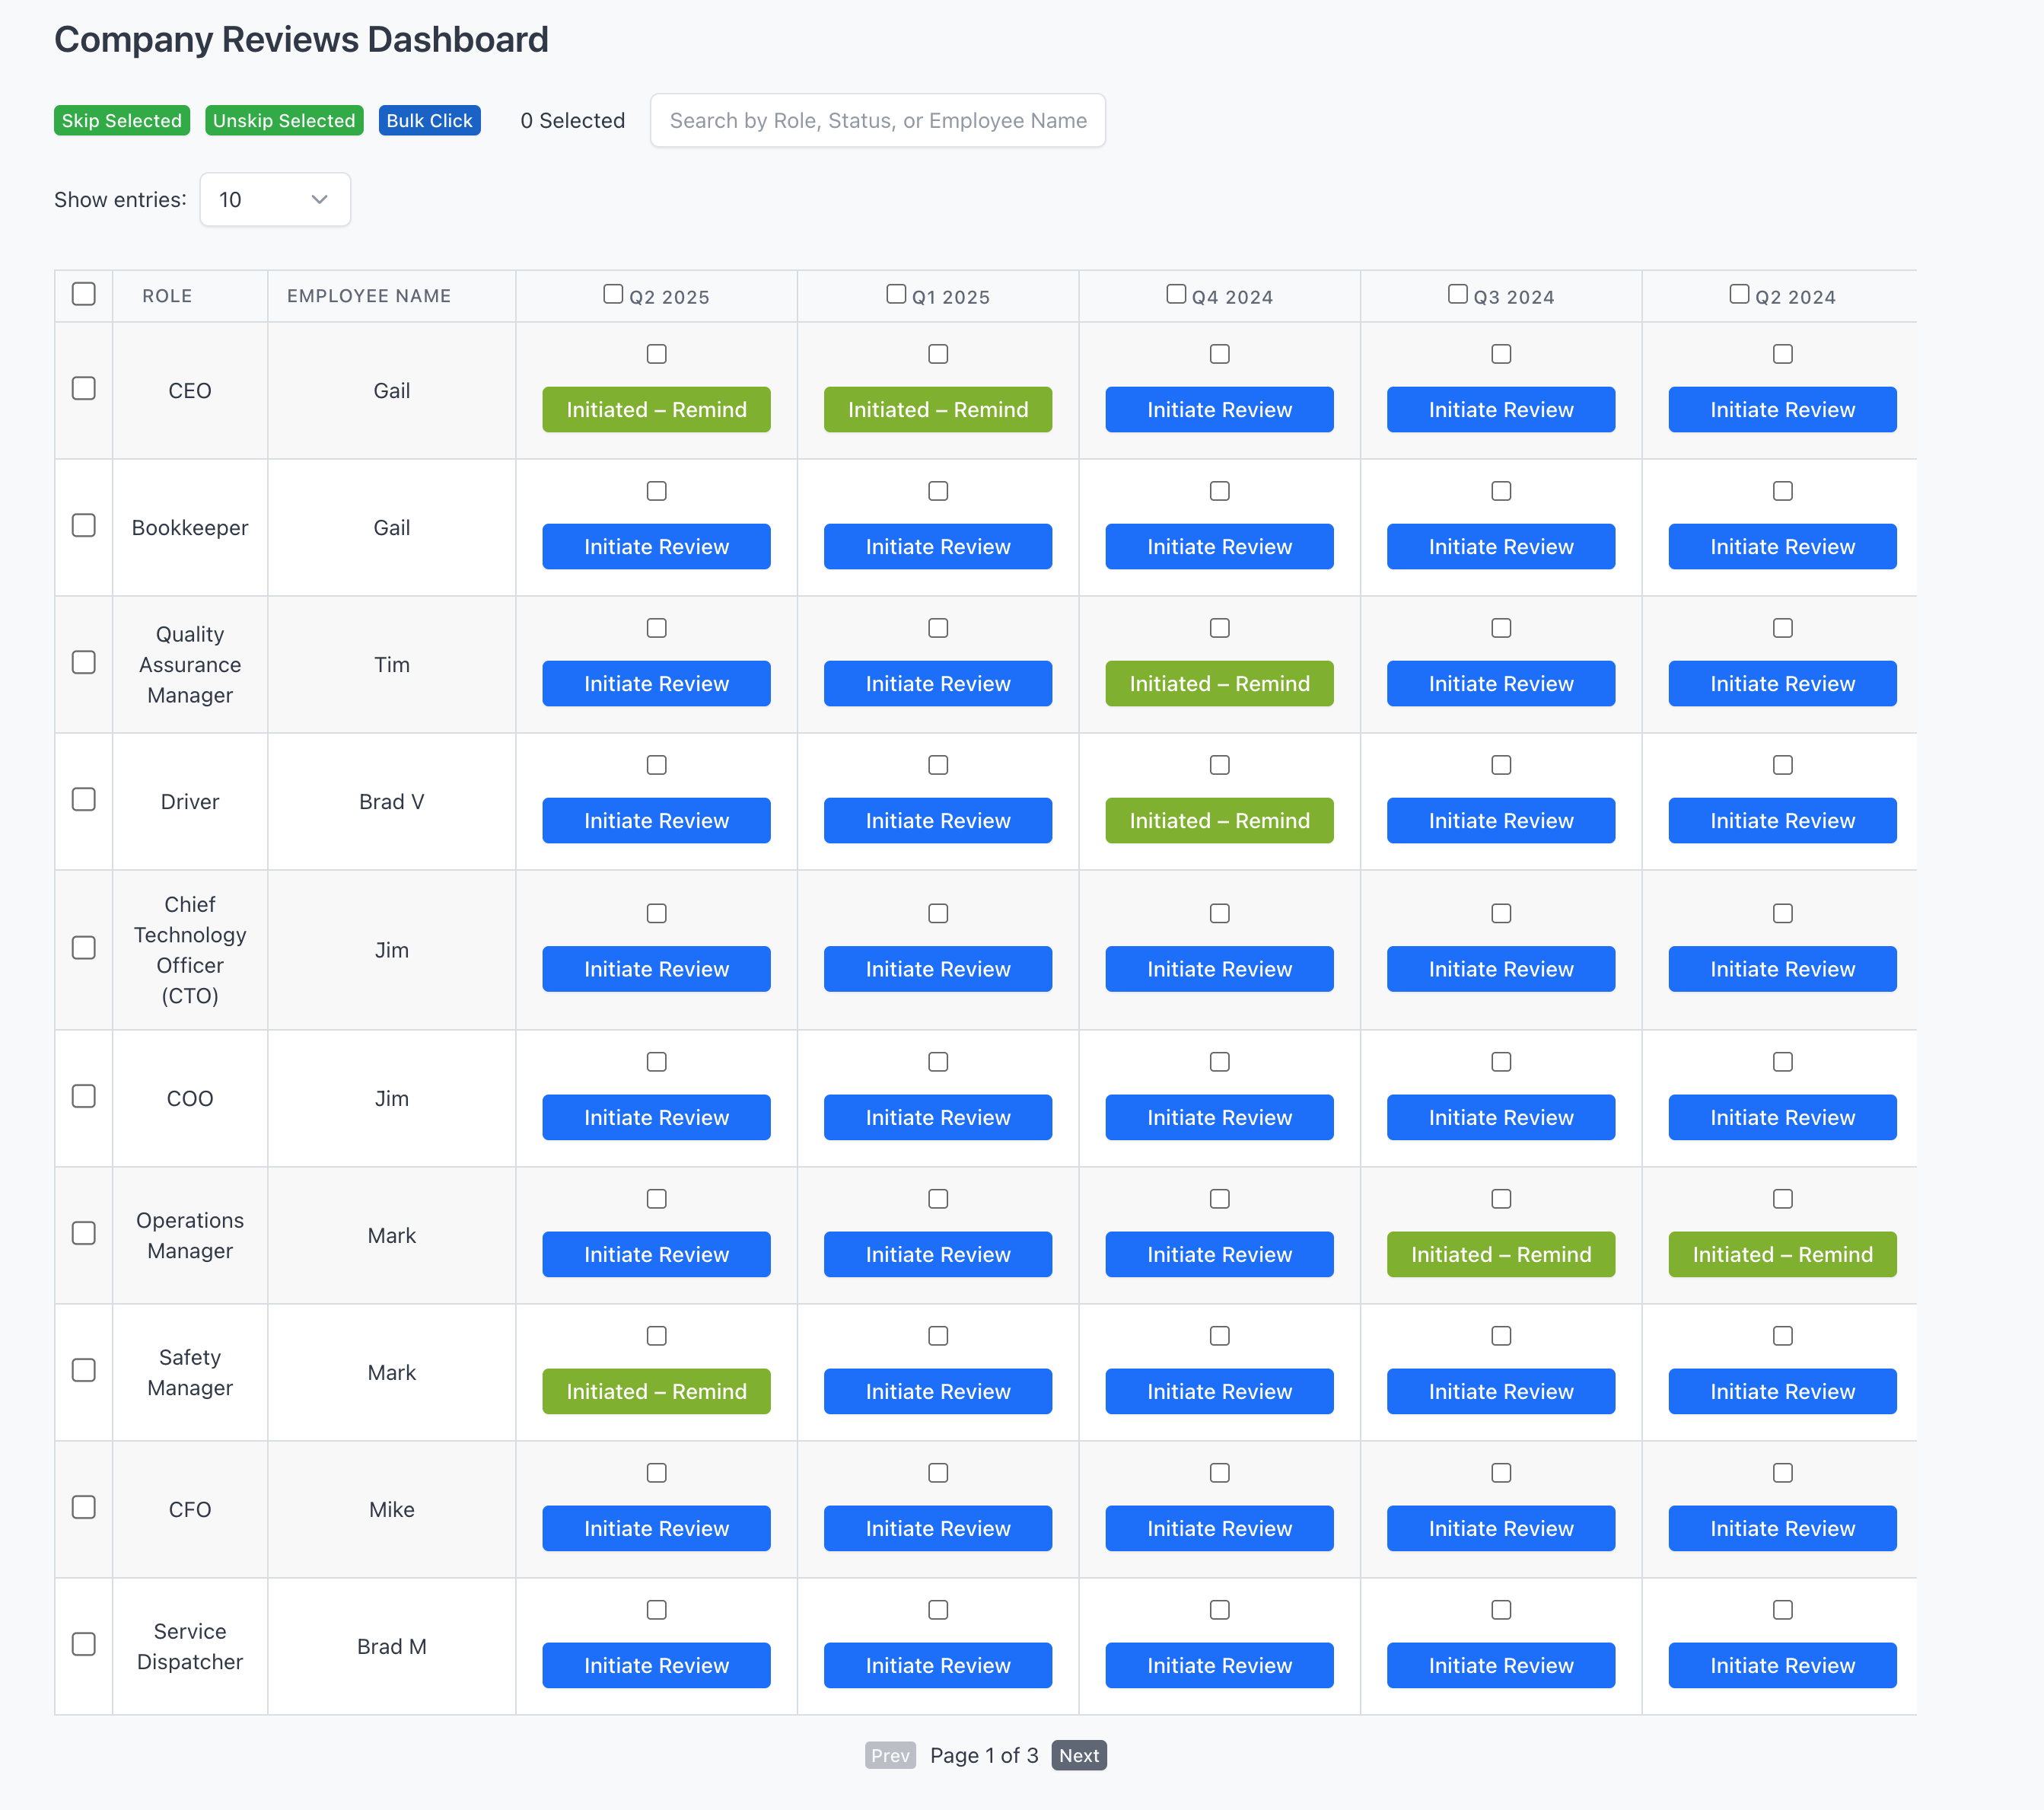Click Driver Q4 2024 Initiated – Remind button
The image size is (2044, 1810).
tap(1219, 820)
